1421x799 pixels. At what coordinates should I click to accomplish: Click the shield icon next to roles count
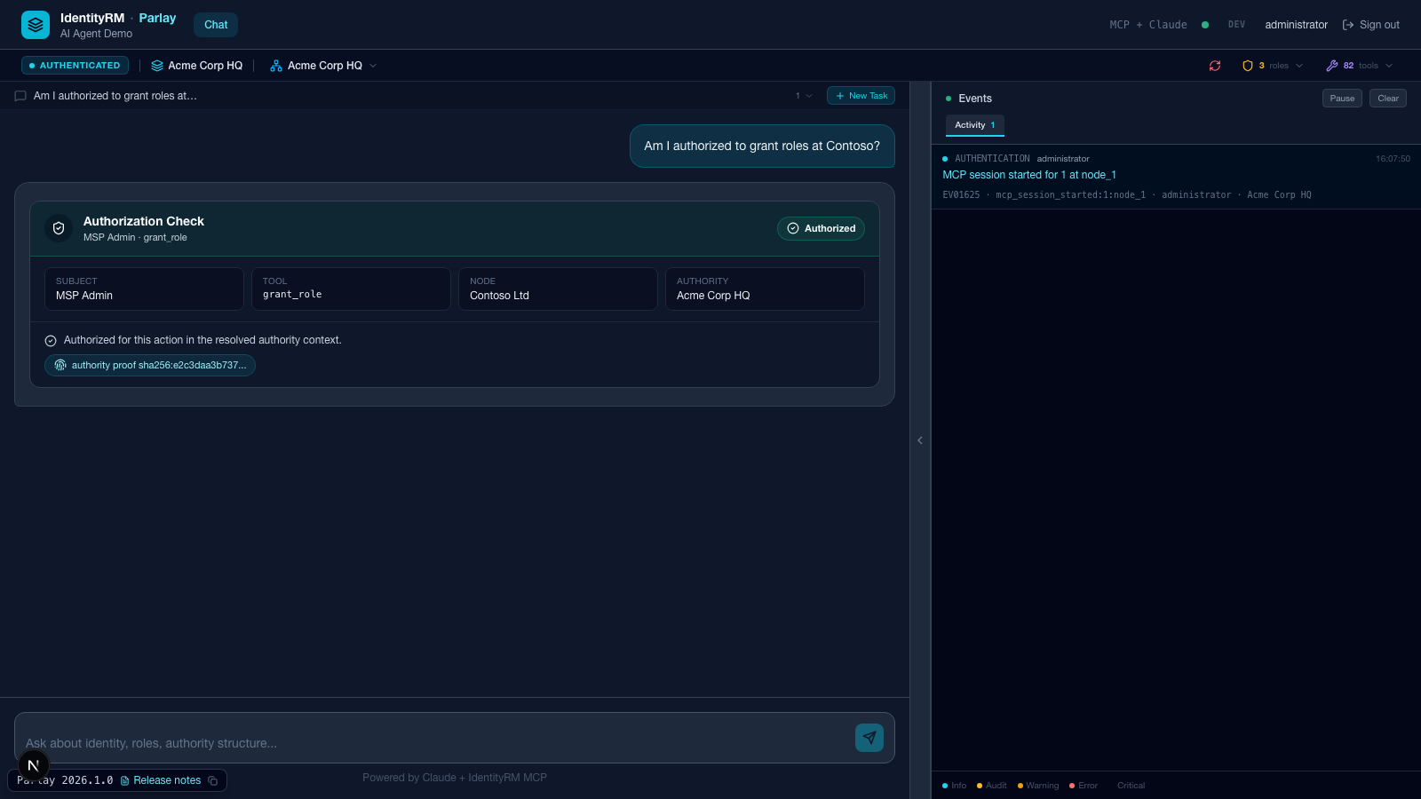[1248, 66]
